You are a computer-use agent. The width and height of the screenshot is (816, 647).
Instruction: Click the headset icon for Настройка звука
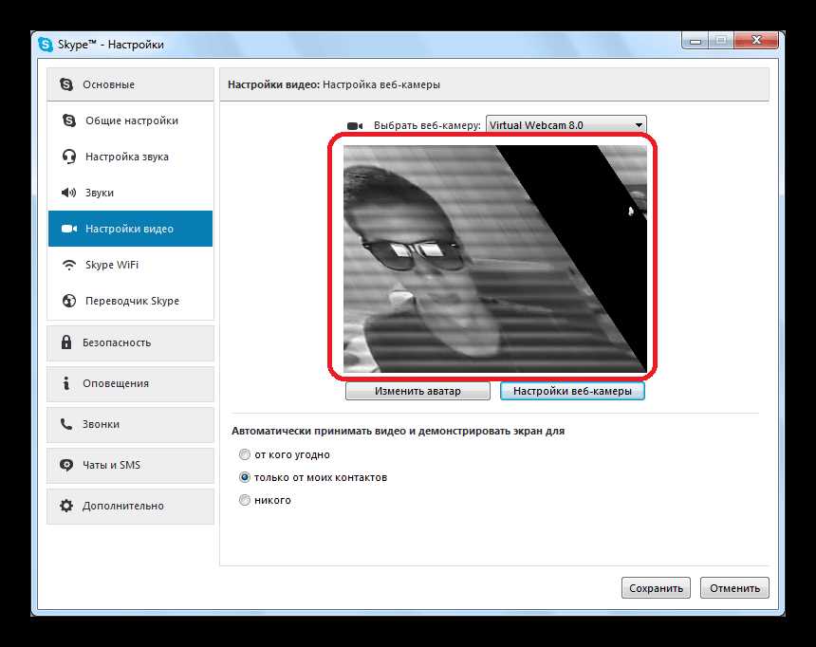68,157
